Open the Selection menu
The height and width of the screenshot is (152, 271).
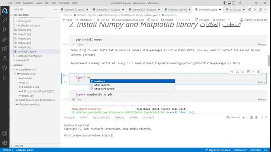pos(28,3)
